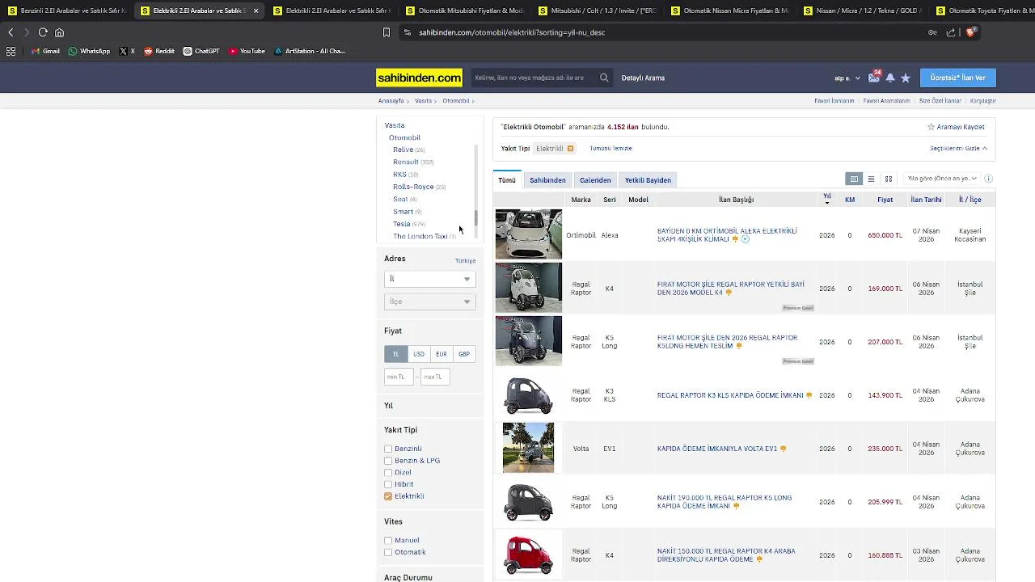1035x582 pixels.
Task: Open the Favori İlanlarım link
Action: tap(834, 101)
